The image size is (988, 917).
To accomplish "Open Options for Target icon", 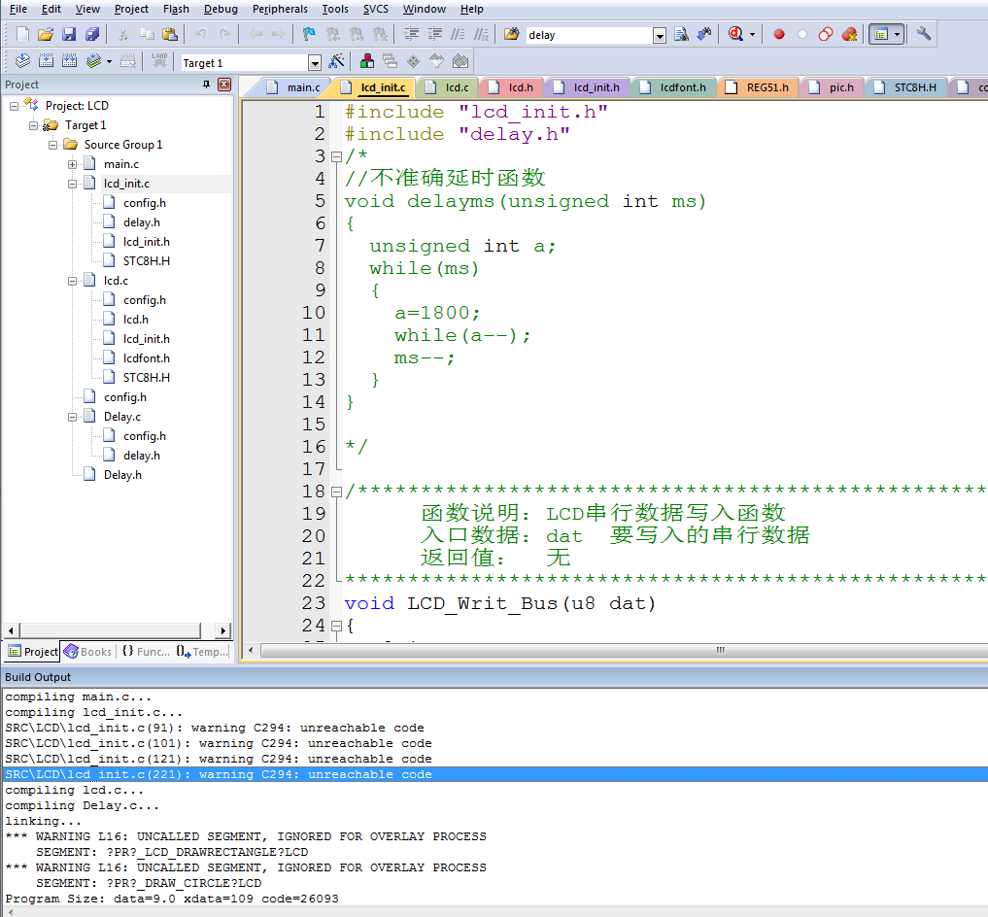I will point(336,61).
